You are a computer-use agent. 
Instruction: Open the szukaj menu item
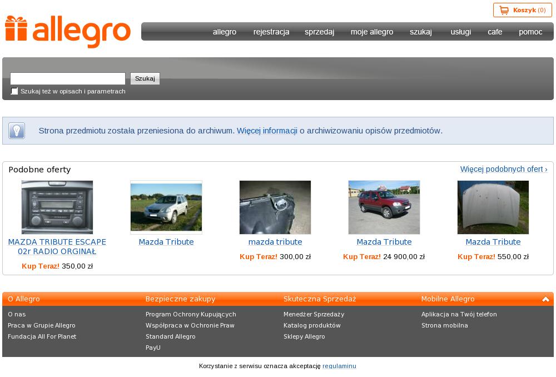(x=420, y=32)
